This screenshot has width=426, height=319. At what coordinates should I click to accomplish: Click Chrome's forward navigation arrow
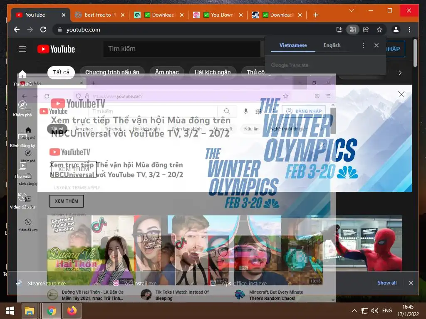30,29
